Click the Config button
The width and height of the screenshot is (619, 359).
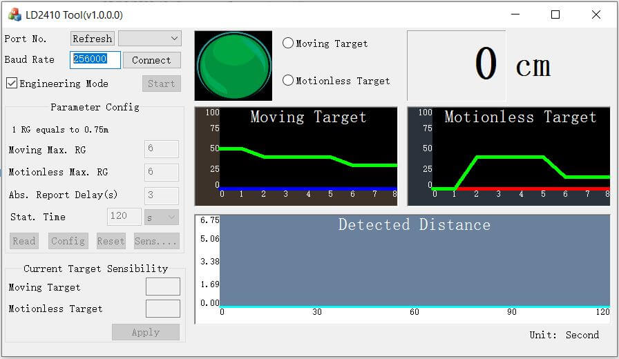pos(68,241)
